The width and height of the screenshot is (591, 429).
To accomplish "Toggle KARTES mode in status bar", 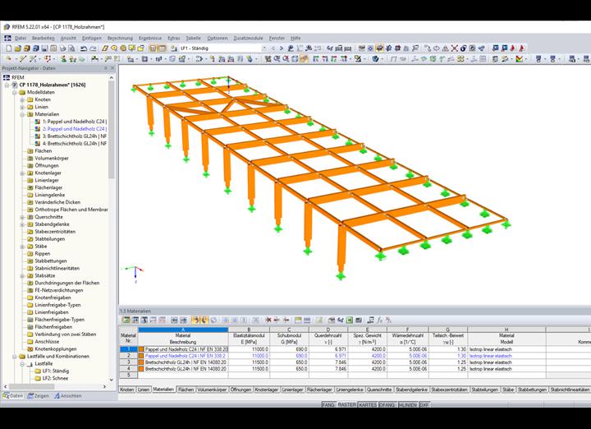I will click(368, 404).
